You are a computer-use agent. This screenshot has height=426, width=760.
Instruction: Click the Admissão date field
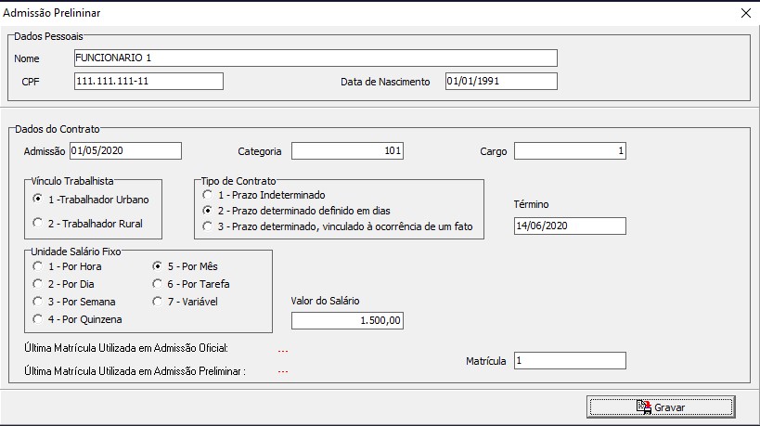pos(125,150)
